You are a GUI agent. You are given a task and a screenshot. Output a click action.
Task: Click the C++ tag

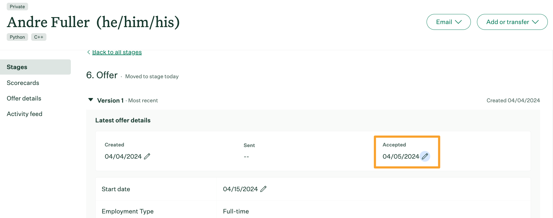(x=38, y=37)
